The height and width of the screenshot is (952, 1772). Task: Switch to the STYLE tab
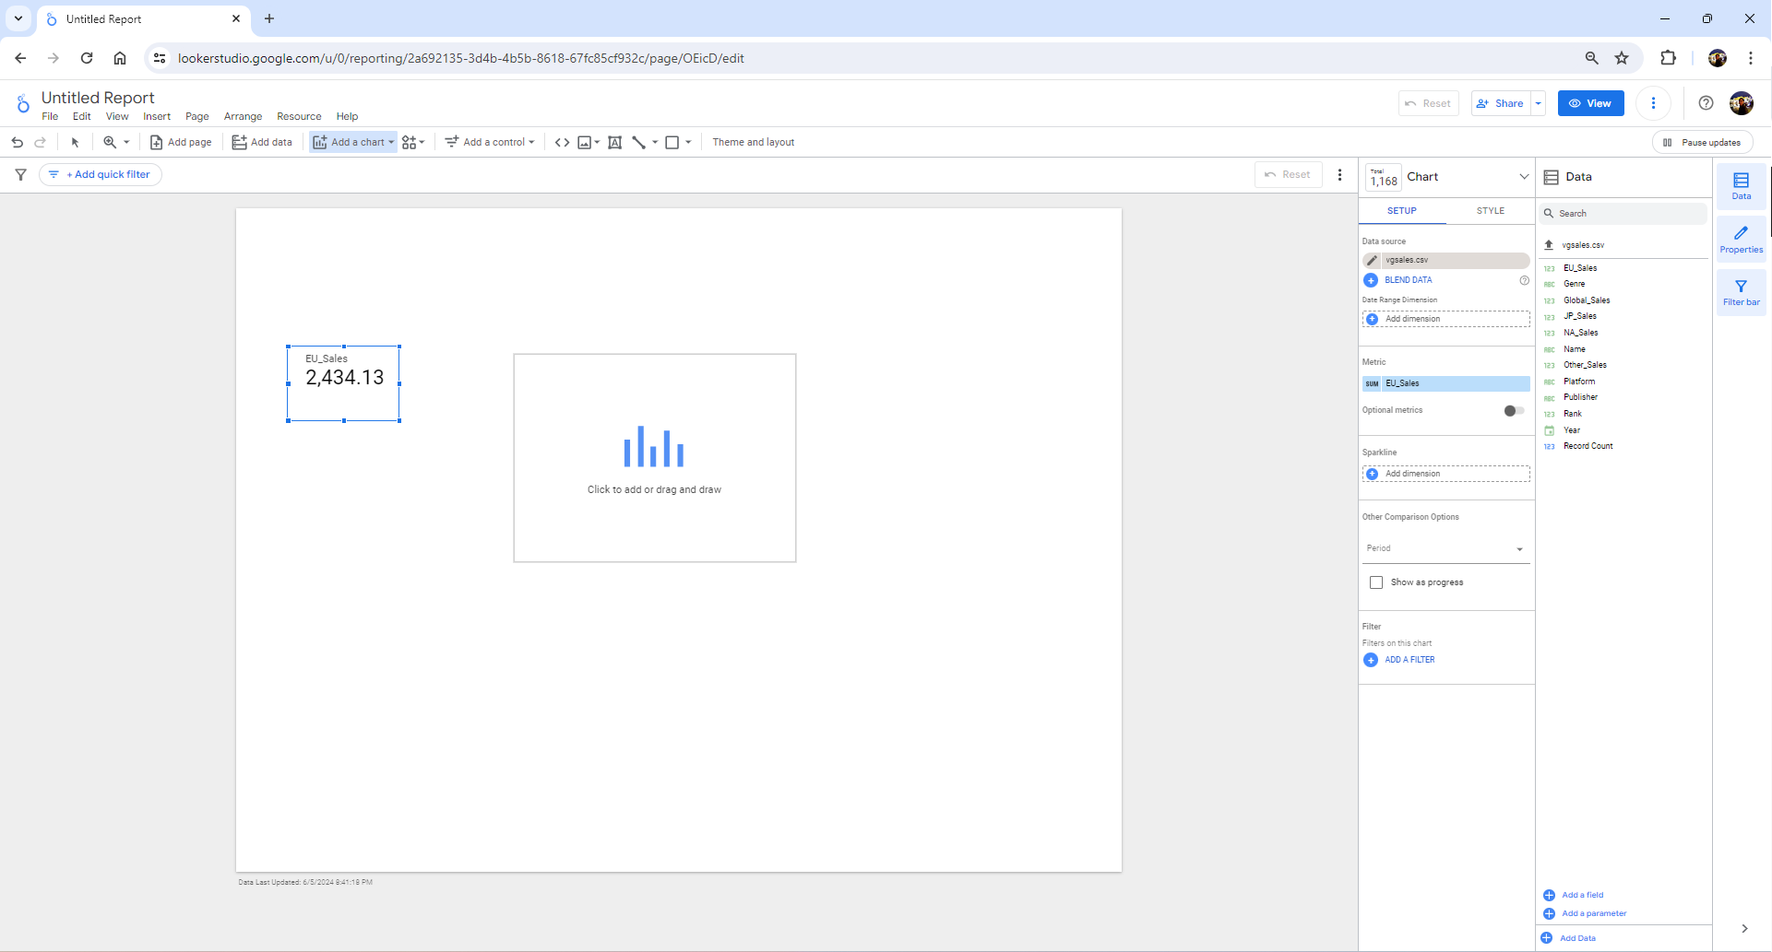1490,211
